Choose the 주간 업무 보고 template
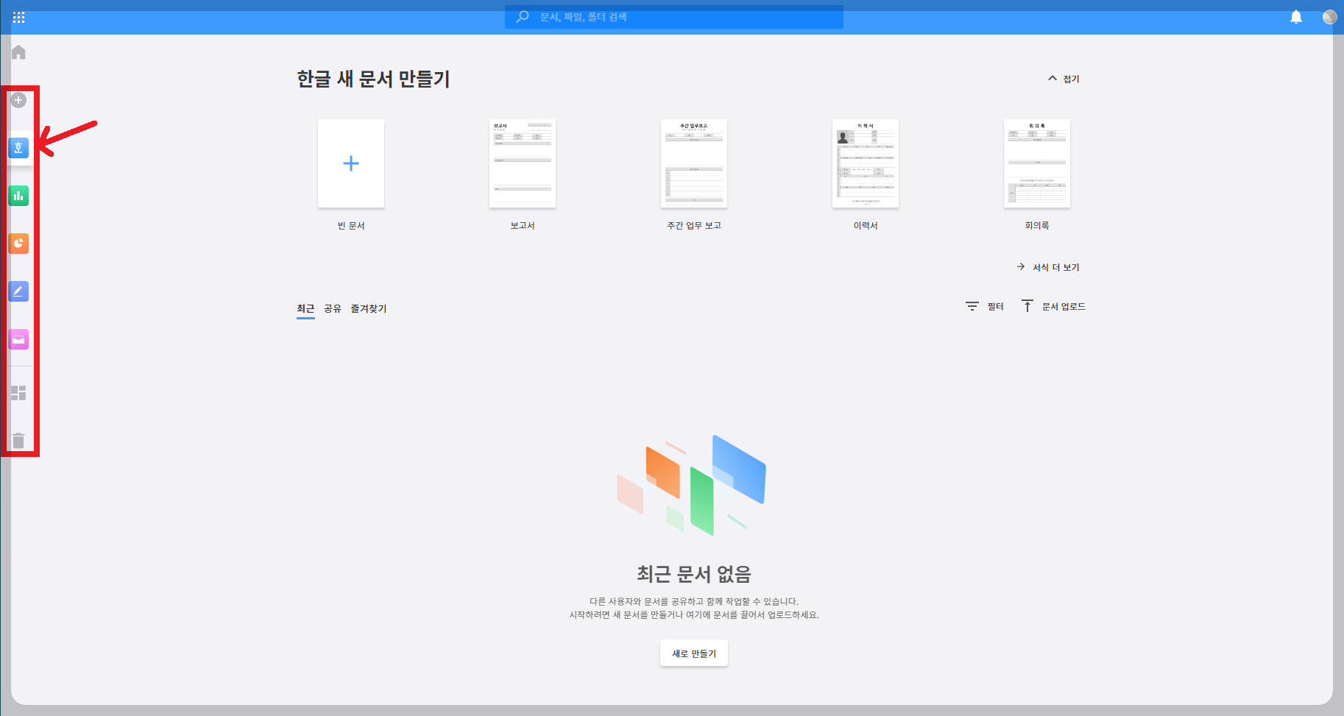Image resolution: width=1344 pixels, height=716 pixels. [694, 163]
